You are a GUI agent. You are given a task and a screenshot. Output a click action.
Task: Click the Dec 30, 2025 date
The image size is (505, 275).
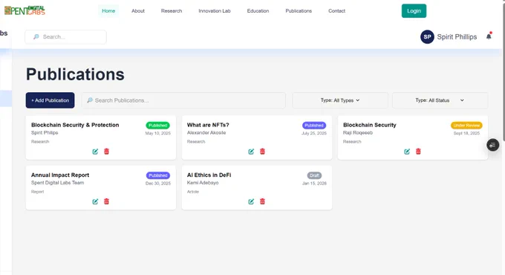point(158,184)
